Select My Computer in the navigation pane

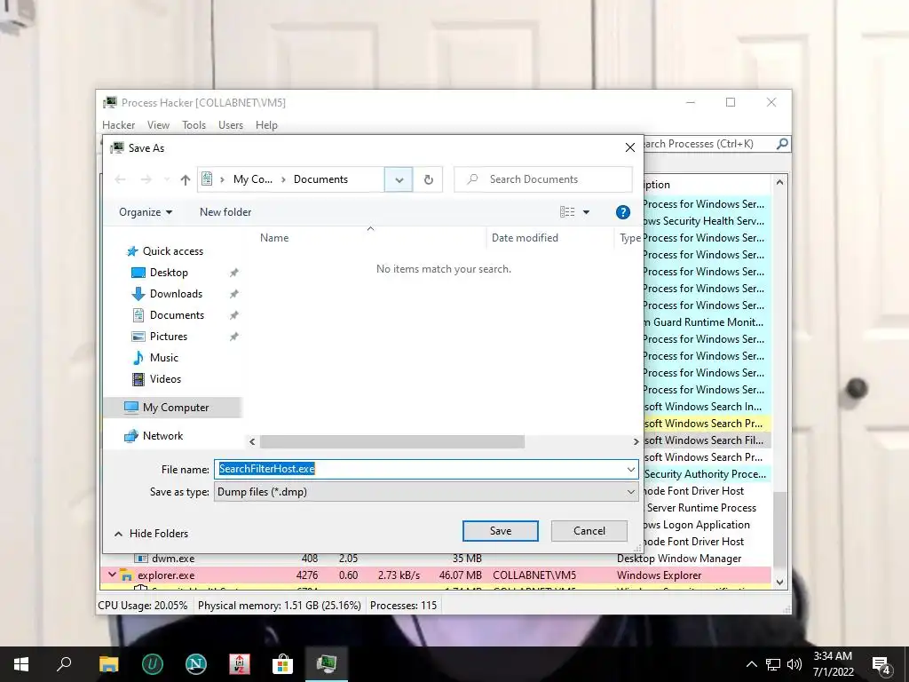point(173,408)
